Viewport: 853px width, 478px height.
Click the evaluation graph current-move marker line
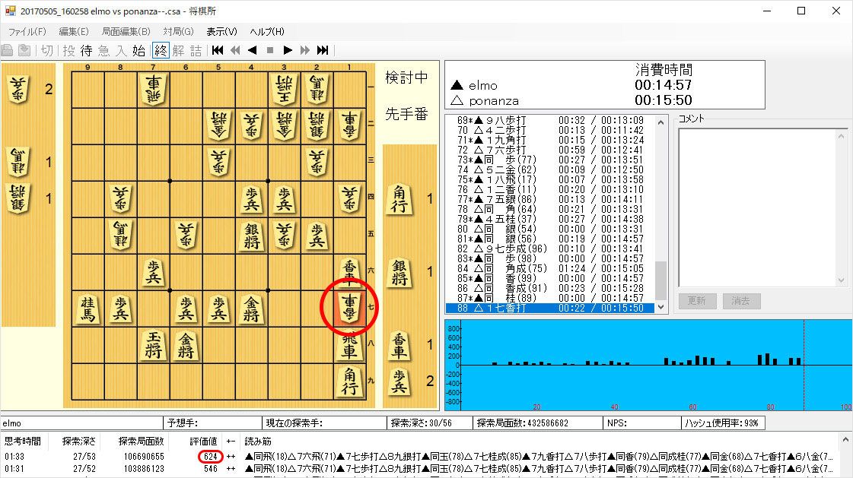click(x=804, y=365)
